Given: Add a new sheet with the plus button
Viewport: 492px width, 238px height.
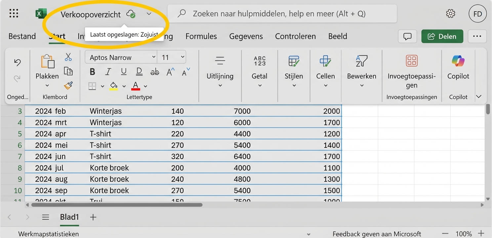Looking at the screenshot, I should click(x=93, y=217).
